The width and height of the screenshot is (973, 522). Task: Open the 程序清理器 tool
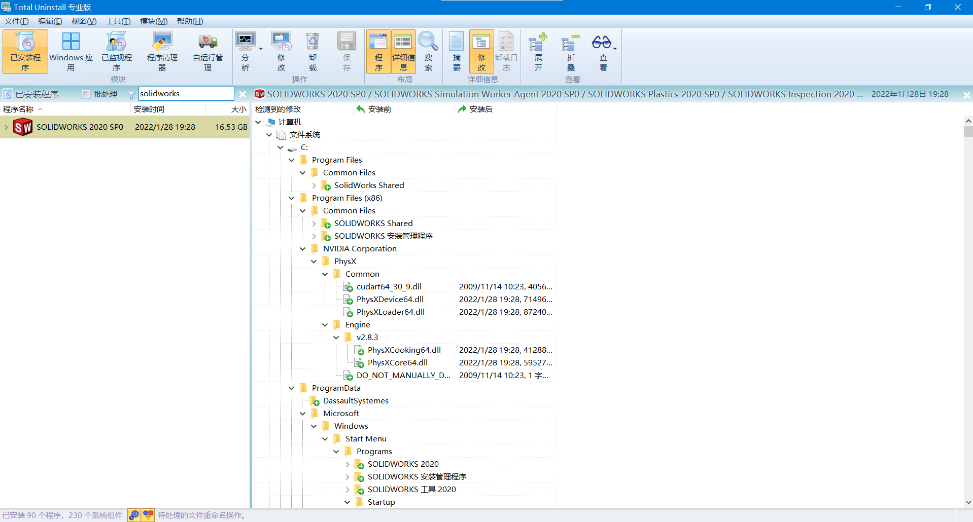pos(162,51)
